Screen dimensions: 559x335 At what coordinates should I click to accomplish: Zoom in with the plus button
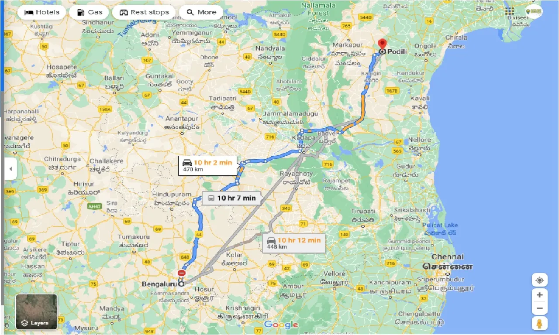tap(540, 295)
